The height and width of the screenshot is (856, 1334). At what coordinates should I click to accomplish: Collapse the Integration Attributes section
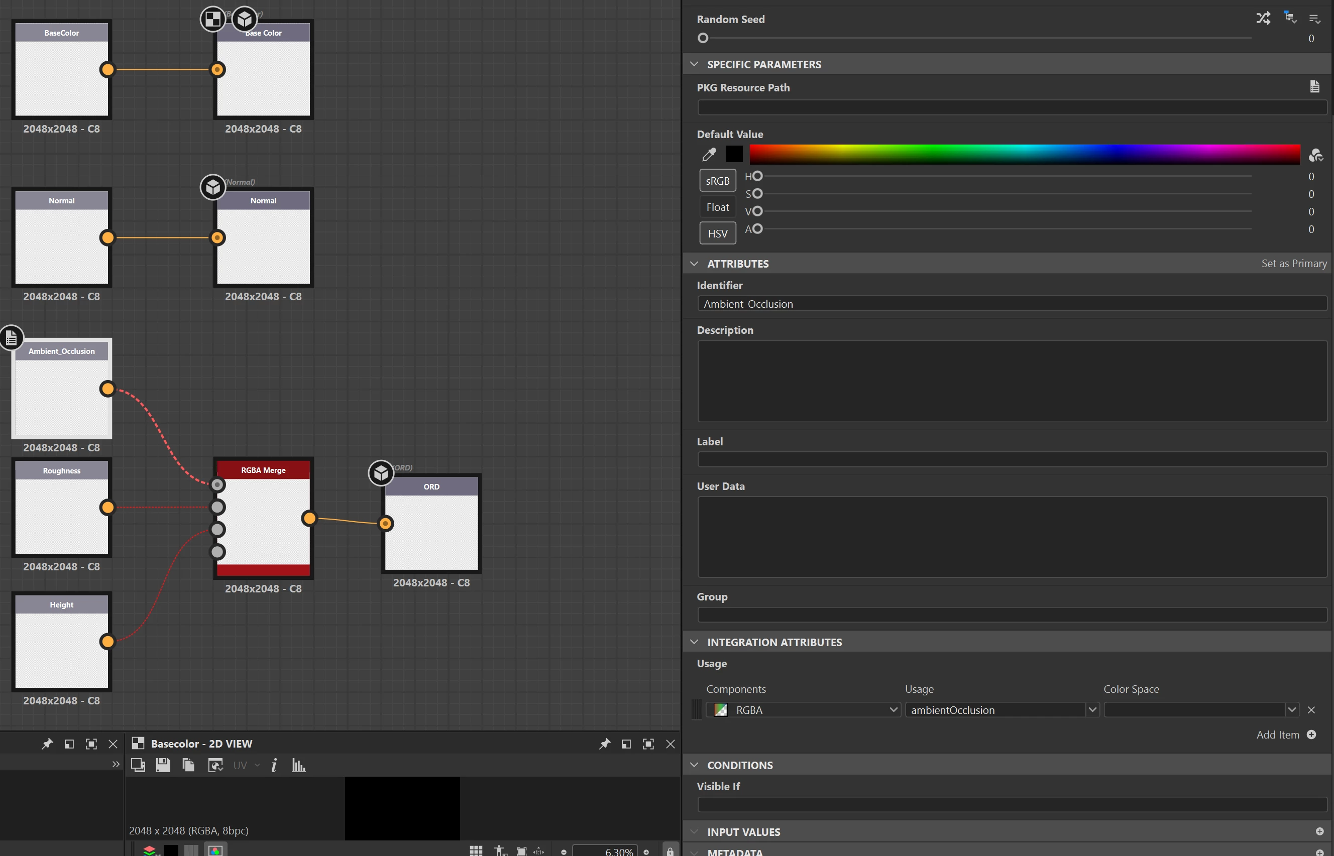point(694,642)
